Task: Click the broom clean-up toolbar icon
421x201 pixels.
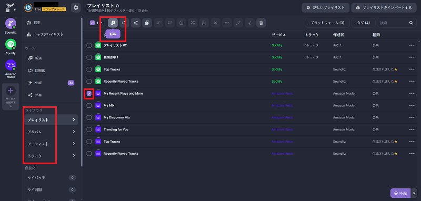Action: (249, 23)
